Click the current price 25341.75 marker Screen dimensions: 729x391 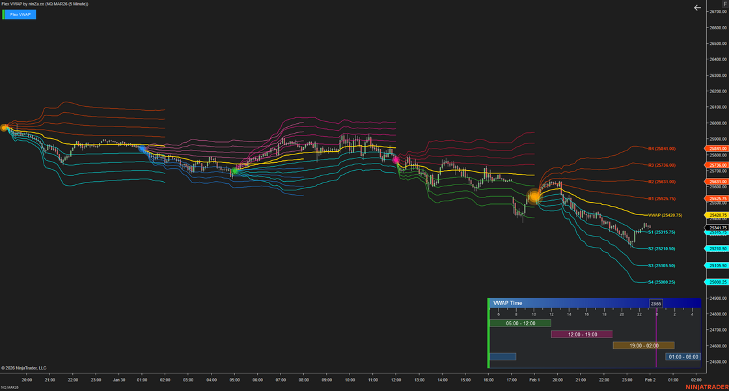(716, 227)
